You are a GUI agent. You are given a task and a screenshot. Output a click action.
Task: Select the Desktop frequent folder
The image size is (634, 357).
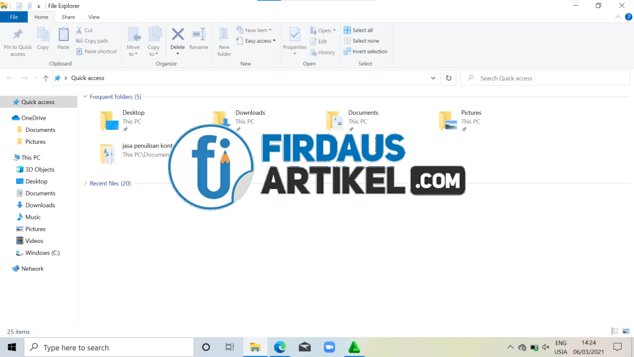click(x=123, y=121)
